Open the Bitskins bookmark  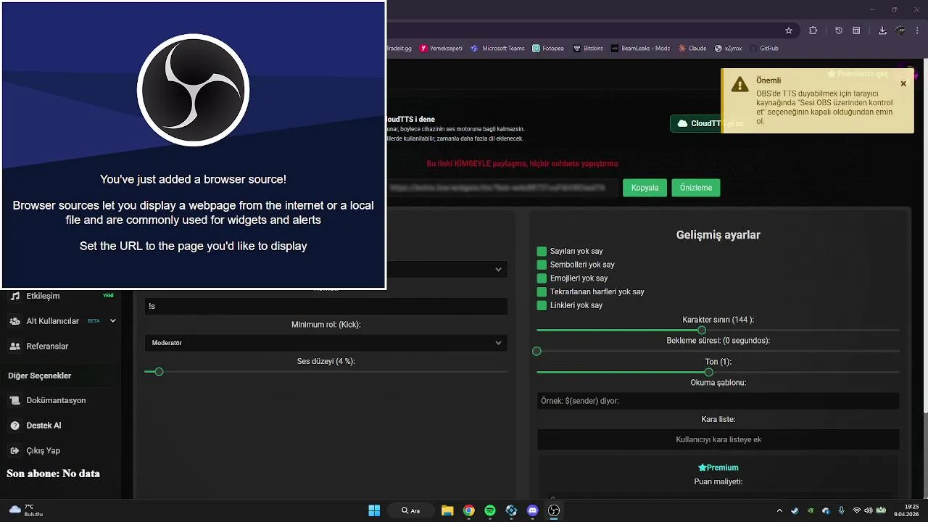point(588,49)
